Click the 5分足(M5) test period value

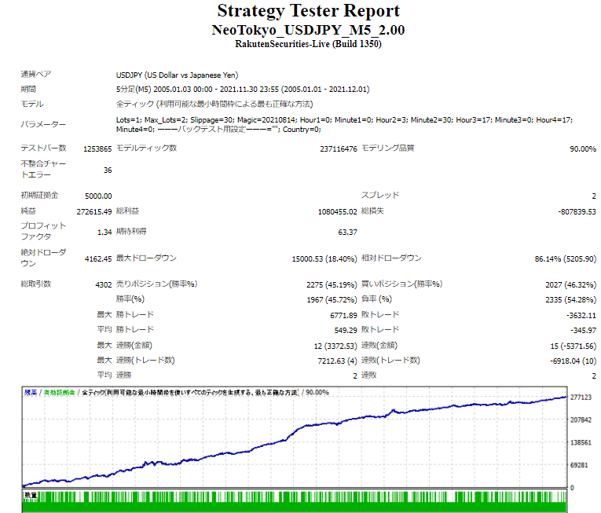pos(243,90)
